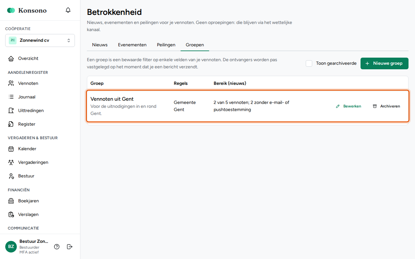Expand the Zonnewind cv coöperatie selector
This screenshot has height=259, width=415.
click(40, 40)
